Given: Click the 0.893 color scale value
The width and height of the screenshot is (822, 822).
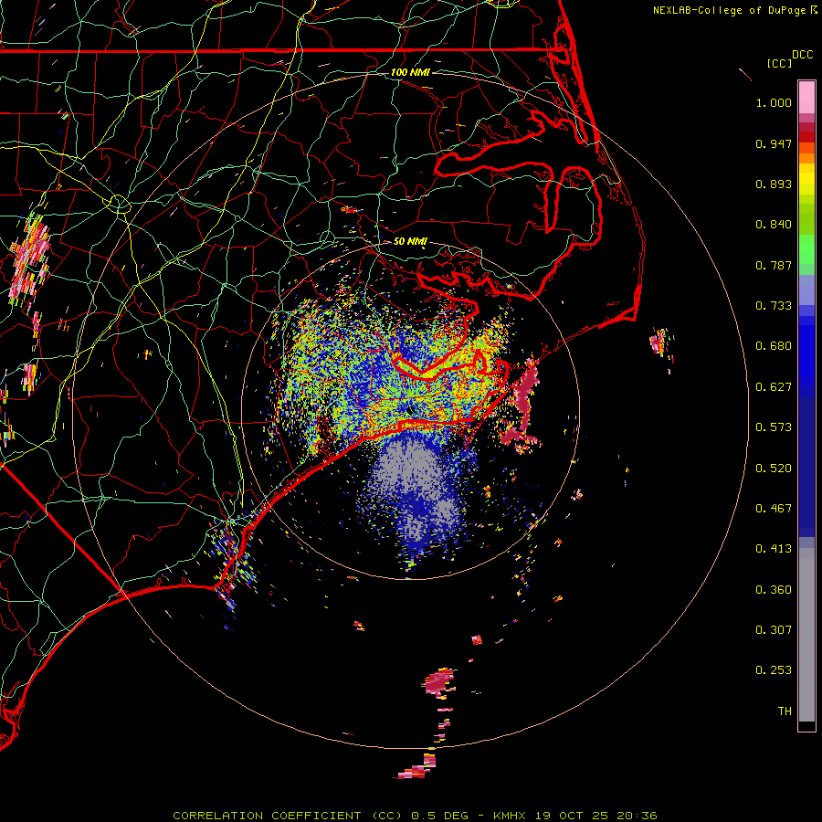Looking at the screenshot, I should pyautogui.click(x=774, y=184).
